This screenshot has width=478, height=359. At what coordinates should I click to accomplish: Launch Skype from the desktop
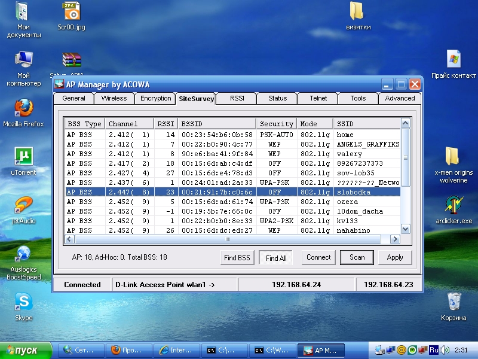click(23, 302)
